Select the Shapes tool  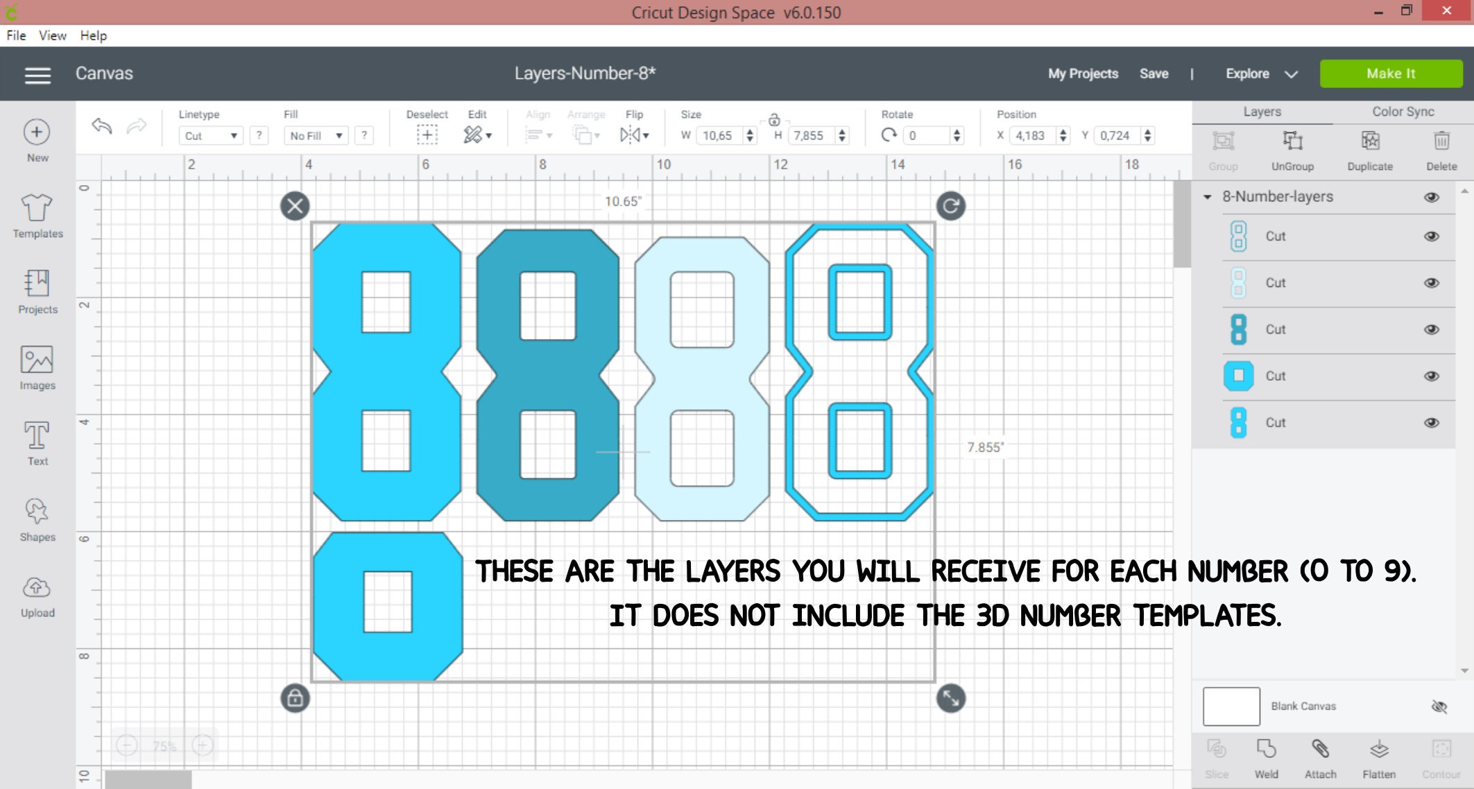tap(36, 518)
